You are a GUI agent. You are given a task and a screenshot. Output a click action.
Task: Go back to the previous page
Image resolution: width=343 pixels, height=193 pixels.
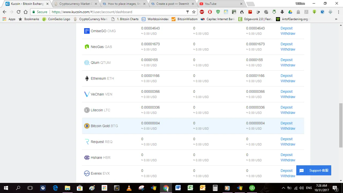(x=5, y=12)
